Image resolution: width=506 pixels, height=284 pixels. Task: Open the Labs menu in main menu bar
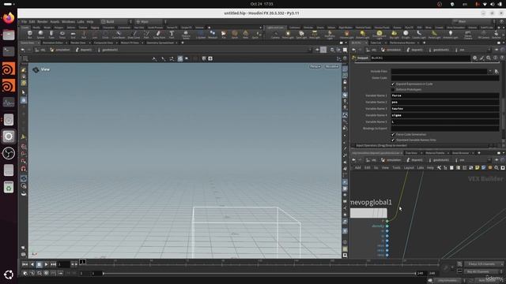tap(81, 21)
